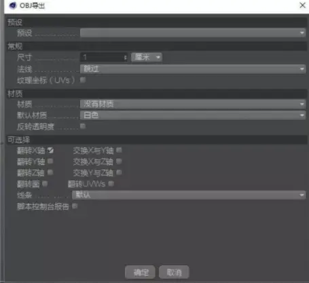Click the 默认材质 label text
This screenshot has height=283, width=309.
(x=32, y=115)
